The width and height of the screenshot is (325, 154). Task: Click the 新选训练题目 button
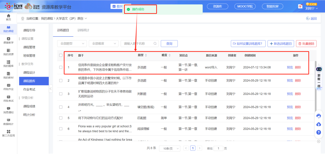(x=281, y=44)
